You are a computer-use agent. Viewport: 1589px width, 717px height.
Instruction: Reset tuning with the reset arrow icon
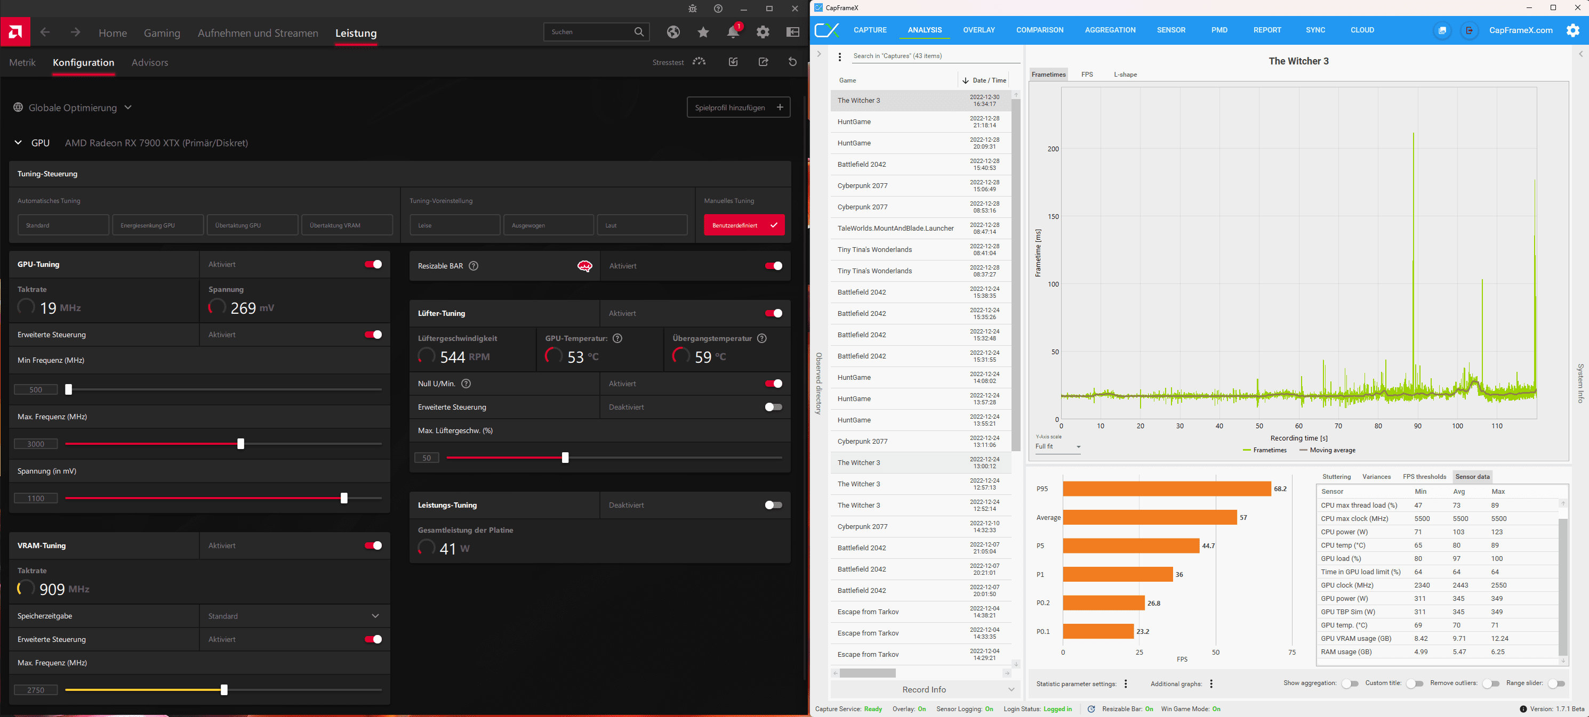click(793, 62)
